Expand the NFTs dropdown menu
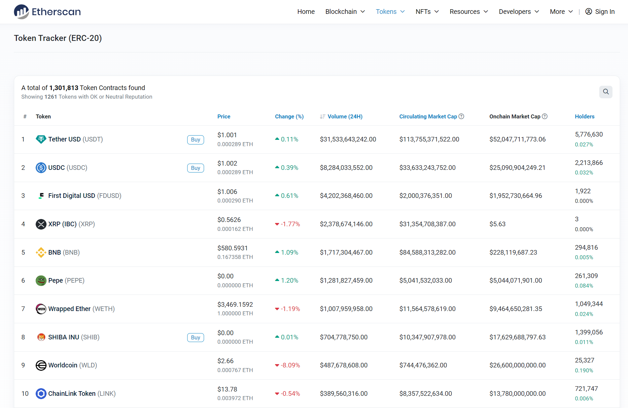628x408 pixels. [427, 12]
